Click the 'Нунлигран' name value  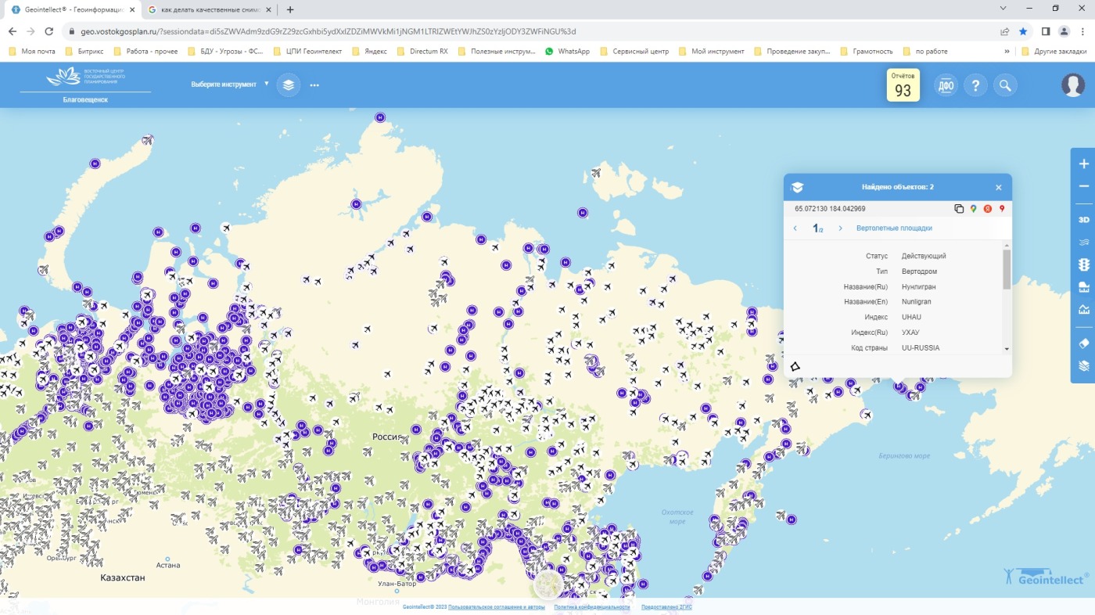[919, 286]
